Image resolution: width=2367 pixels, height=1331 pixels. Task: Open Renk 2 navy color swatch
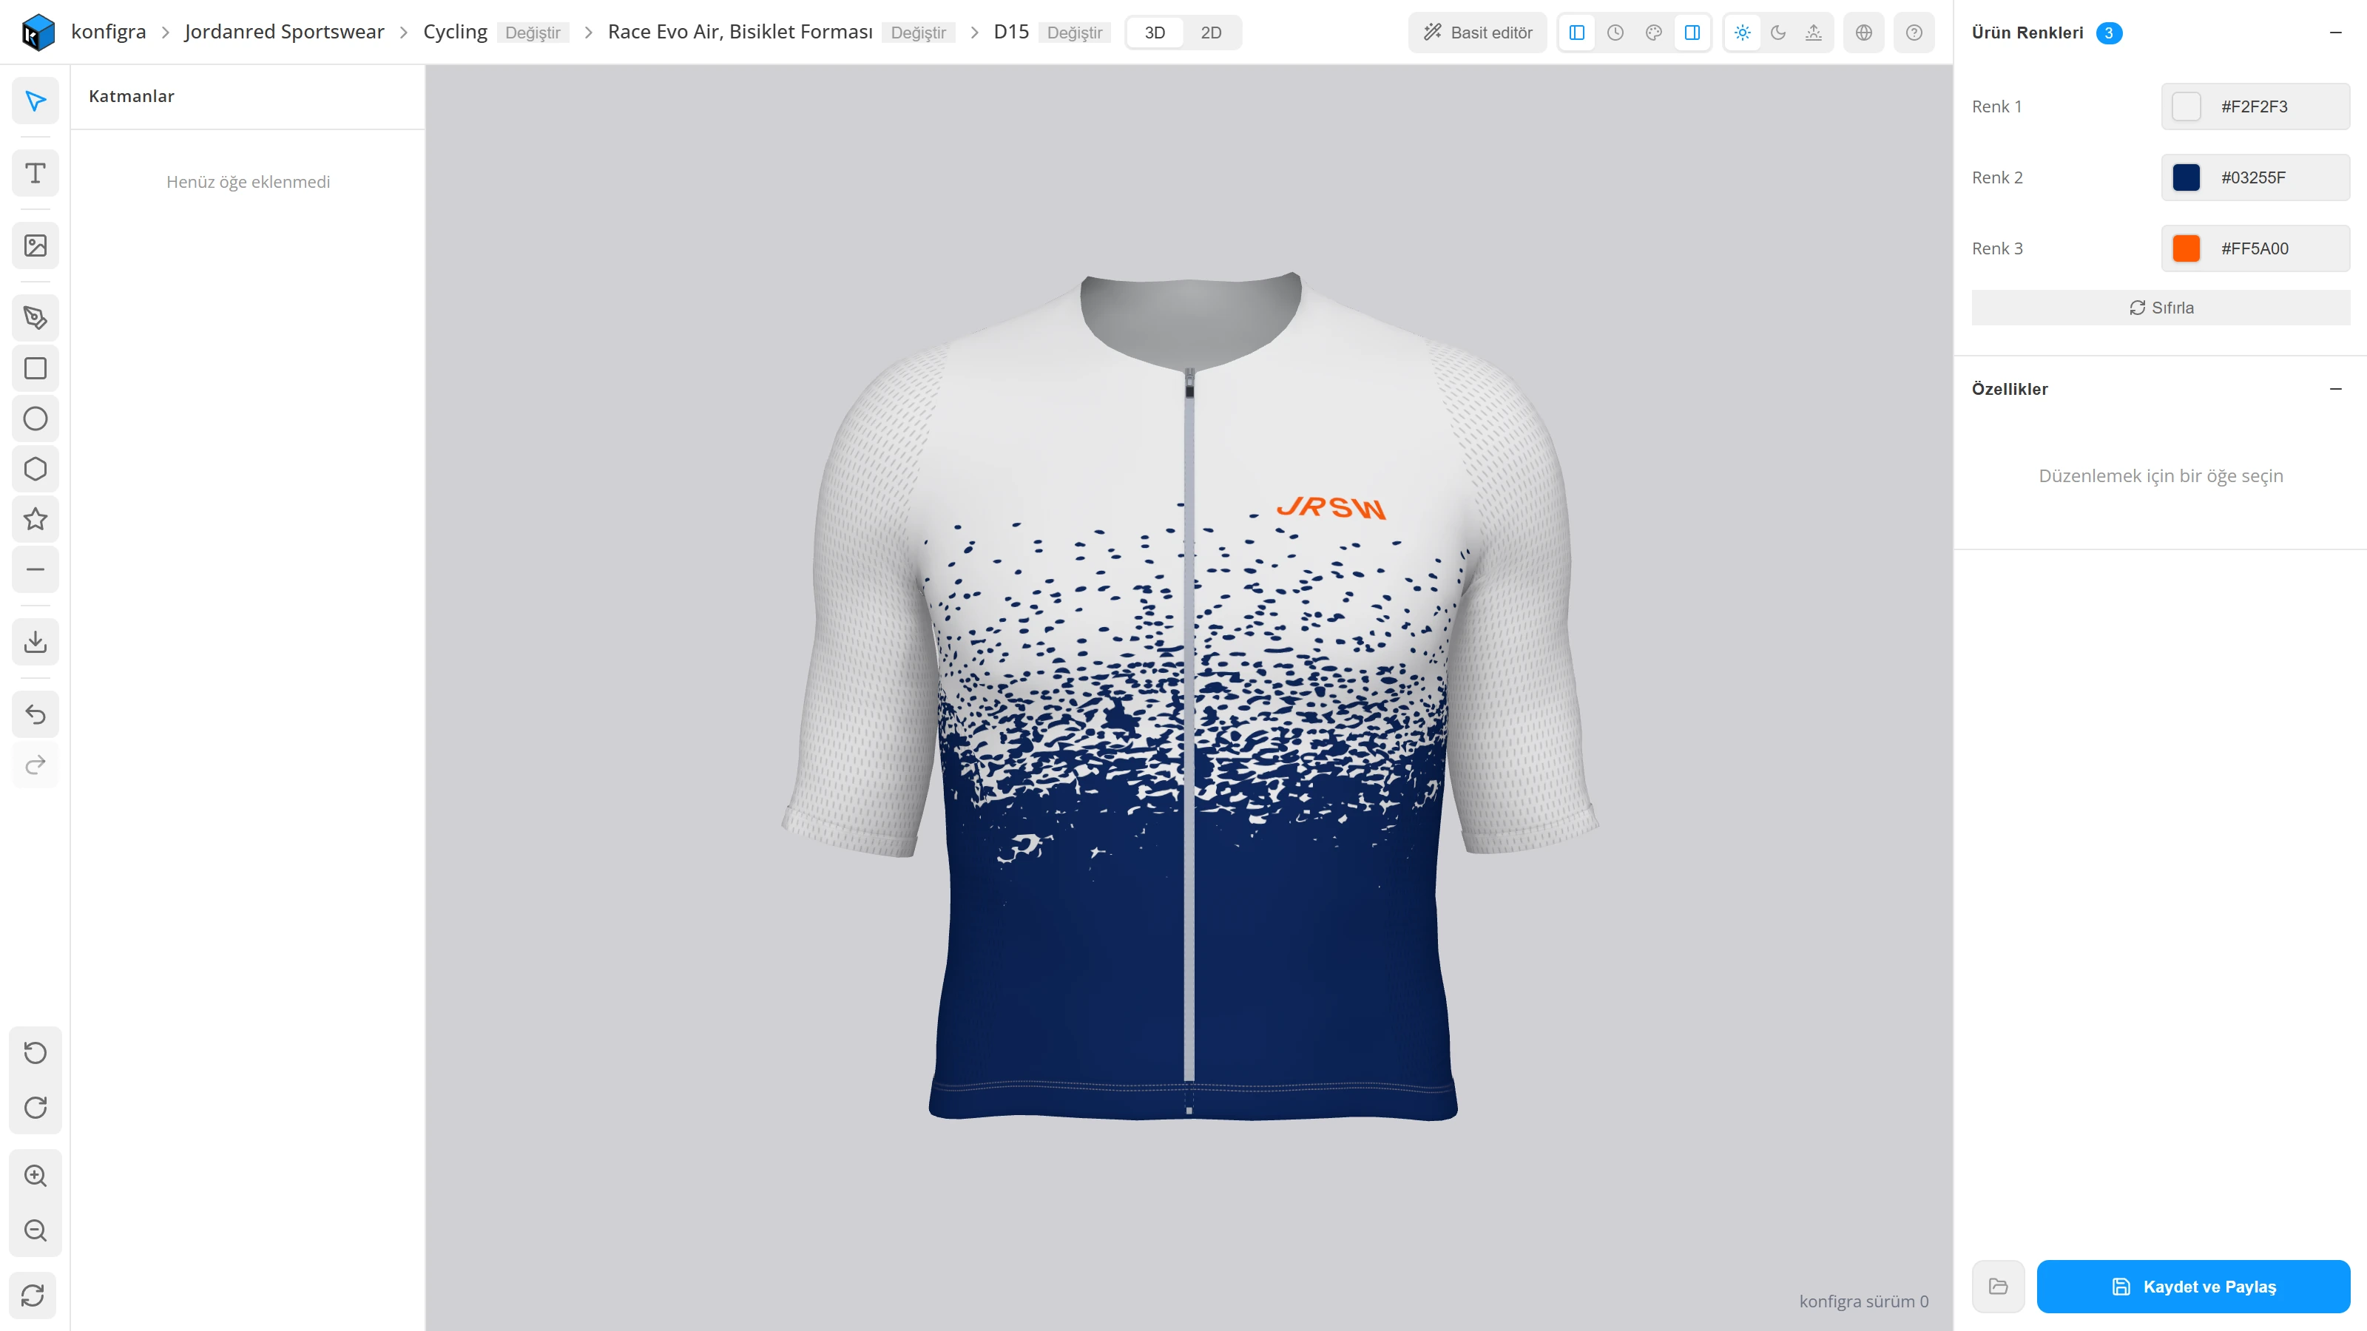(2186, 177)
